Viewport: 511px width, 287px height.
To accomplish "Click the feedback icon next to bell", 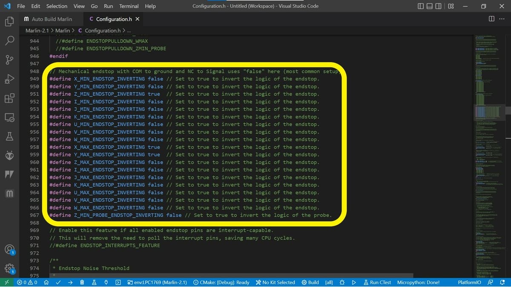I will (491, 282).
